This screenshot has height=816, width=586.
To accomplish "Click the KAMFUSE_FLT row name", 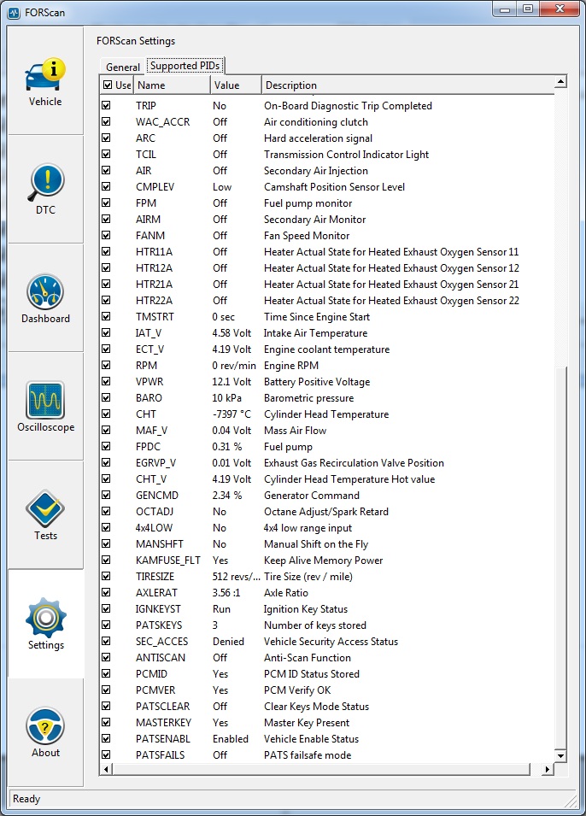I will [x=168, y=560].
